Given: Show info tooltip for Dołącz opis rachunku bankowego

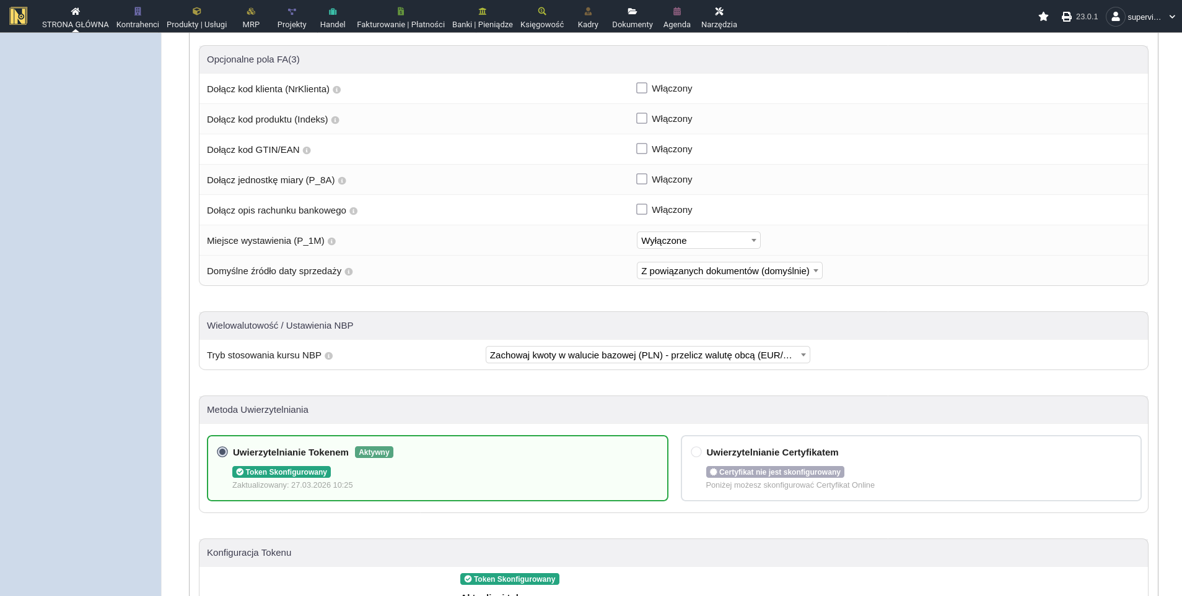Looking at the screenshot, I should click(x=353, y=211).
